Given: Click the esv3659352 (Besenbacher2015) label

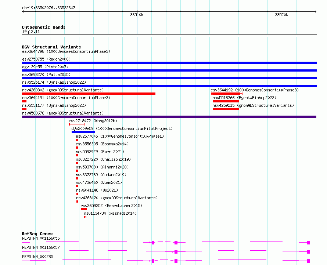Looking at the screenshot, I should tap(111, 206).
